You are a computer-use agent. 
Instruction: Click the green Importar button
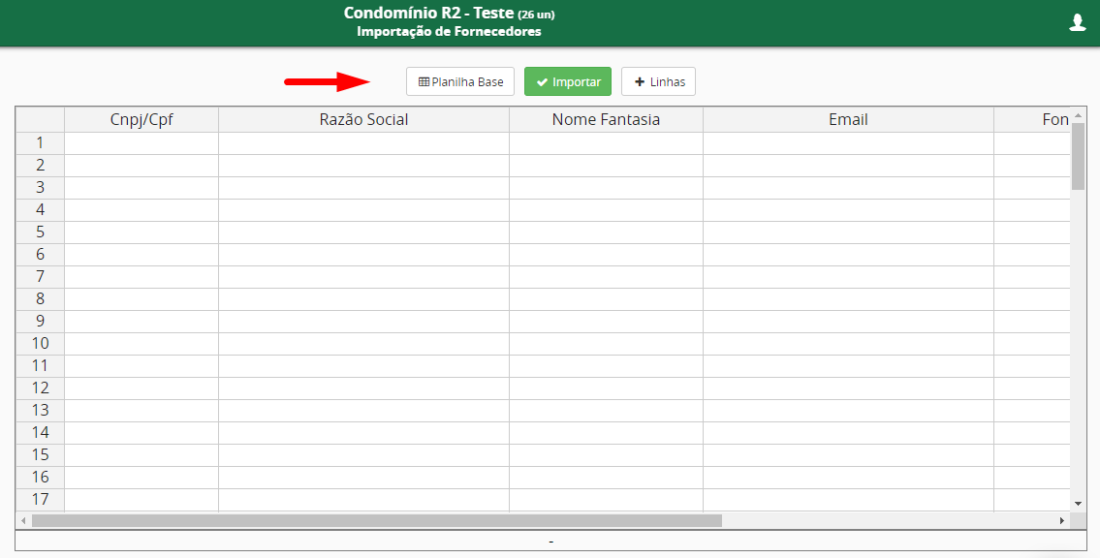(x=568, y=81)
